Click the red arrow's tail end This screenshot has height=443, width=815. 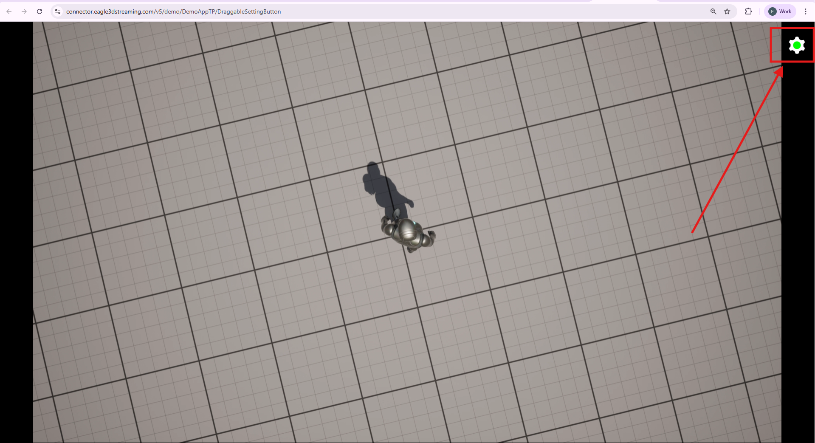pos(693,231)
